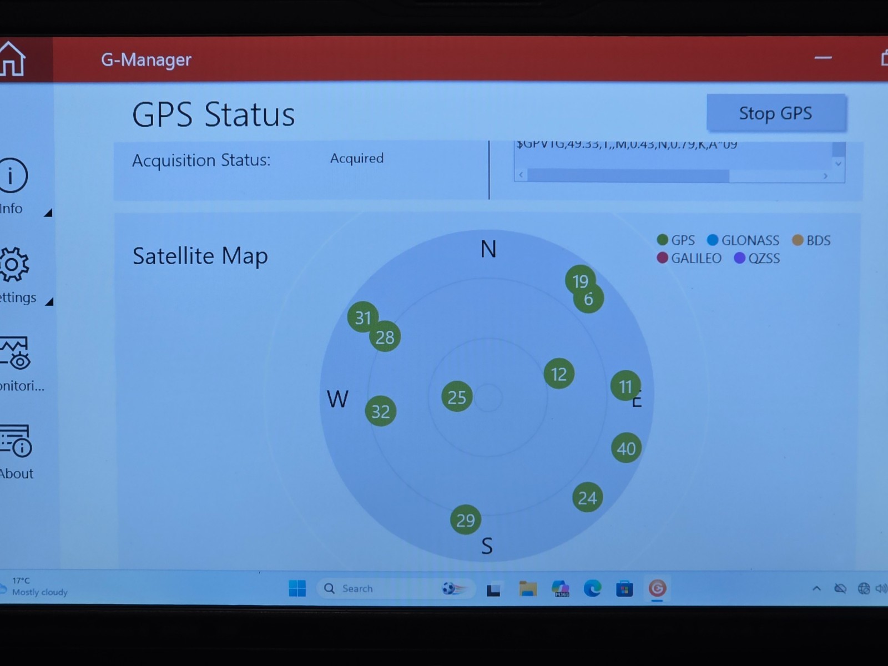This screenshot has width=888, height=666.
Task: Open the Monitoring section icon
Action: [15, 353]
